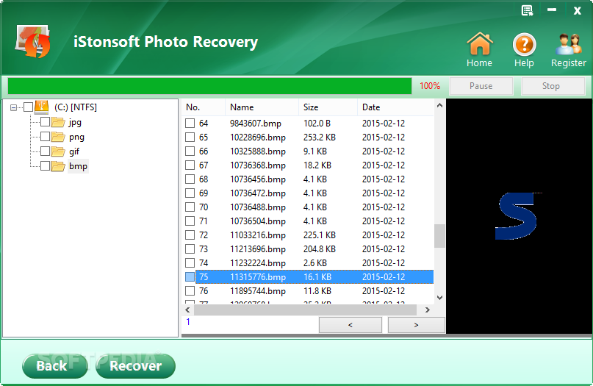Close the Photo Recovery window
The height and width of the screenshot is (386, 593).
(577, 10)
